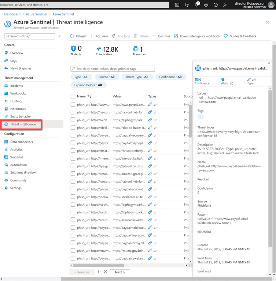The width and height of the screenshot is (276, 281).
Task: Tick the select-all checkbox in header
Action: click(73, 97)
